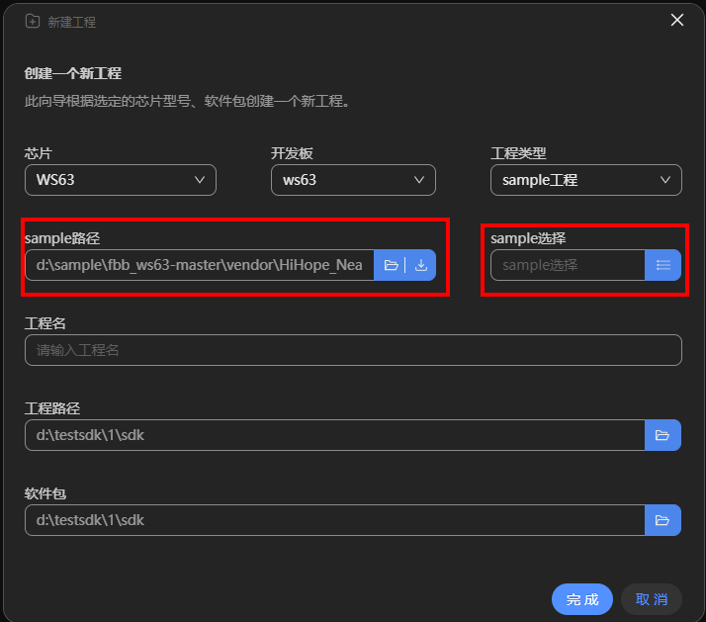Open the sample选择 list icon
Screen dimensions: 706x622
(x=662, y=265)
